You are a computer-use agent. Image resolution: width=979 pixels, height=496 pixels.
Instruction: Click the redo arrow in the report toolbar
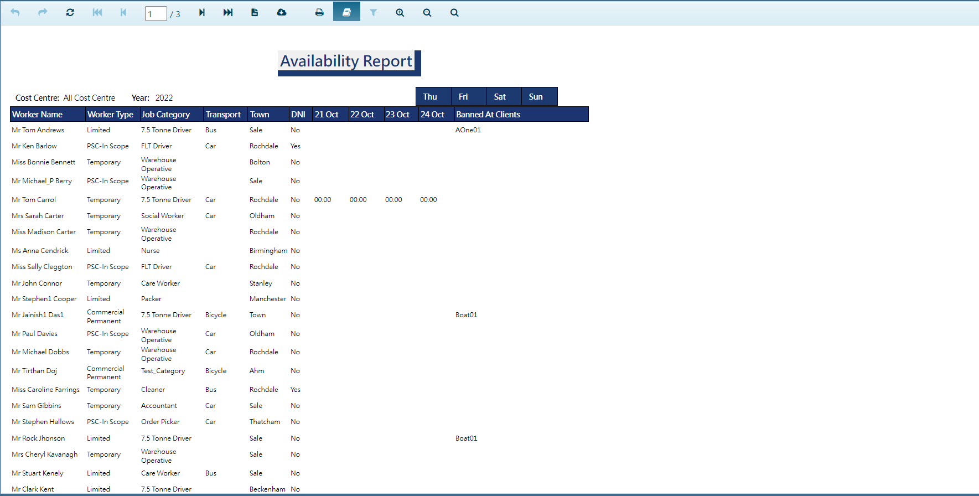point(43,12)
